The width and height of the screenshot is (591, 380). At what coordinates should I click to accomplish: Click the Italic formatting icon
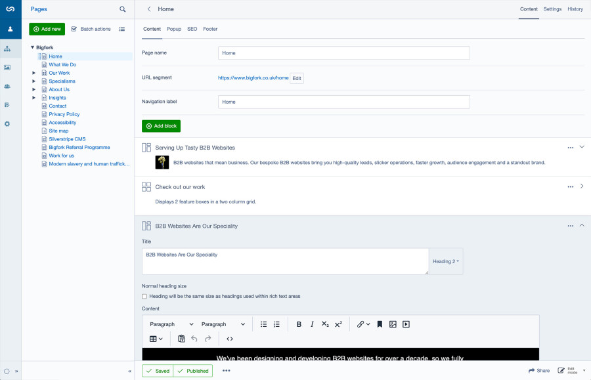(312, 324)
